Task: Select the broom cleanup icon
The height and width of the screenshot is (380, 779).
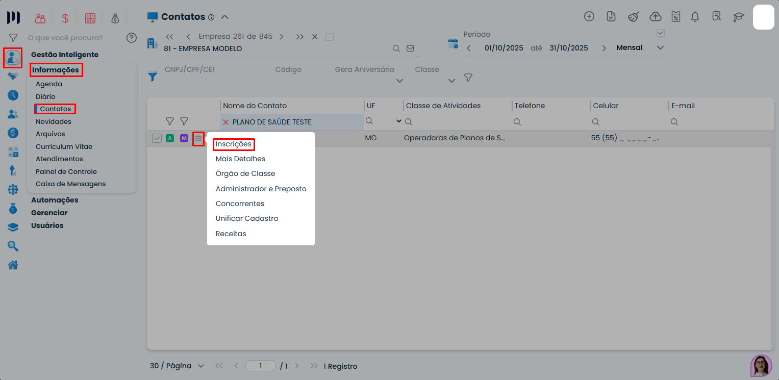Action: coord(633,17)
